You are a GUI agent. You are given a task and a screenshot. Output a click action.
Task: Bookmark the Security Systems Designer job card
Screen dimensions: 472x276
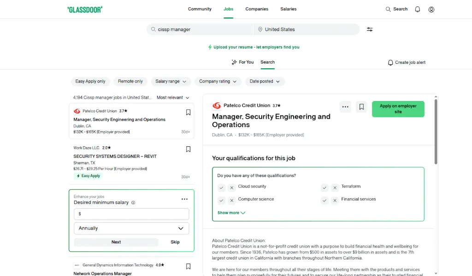[188, 149]
